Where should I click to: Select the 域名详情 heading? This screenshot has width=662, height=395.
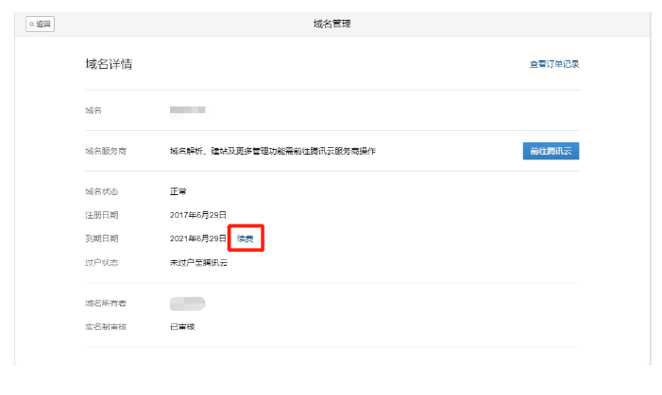(x=109, y=64)
